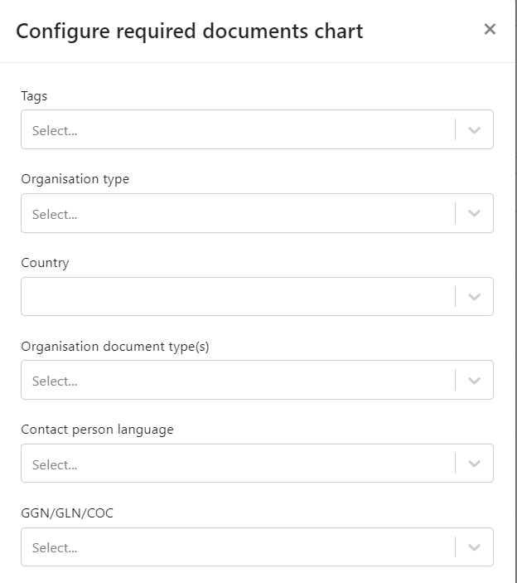517x583 pixels.
Task: Open the Organisation type dropdown arrow
Action: point(474,213)
